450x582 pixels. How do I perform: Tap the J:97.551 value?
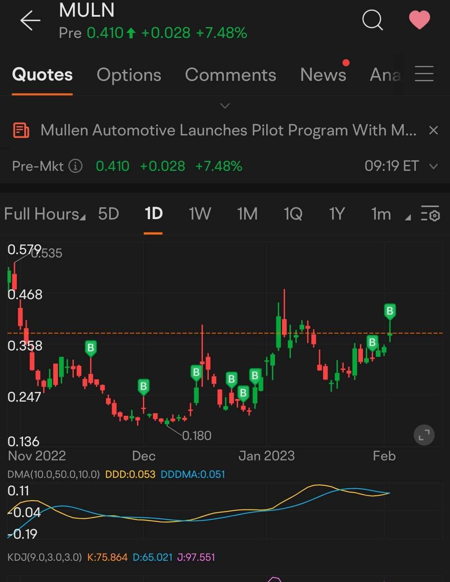click(x=196, y=557)
